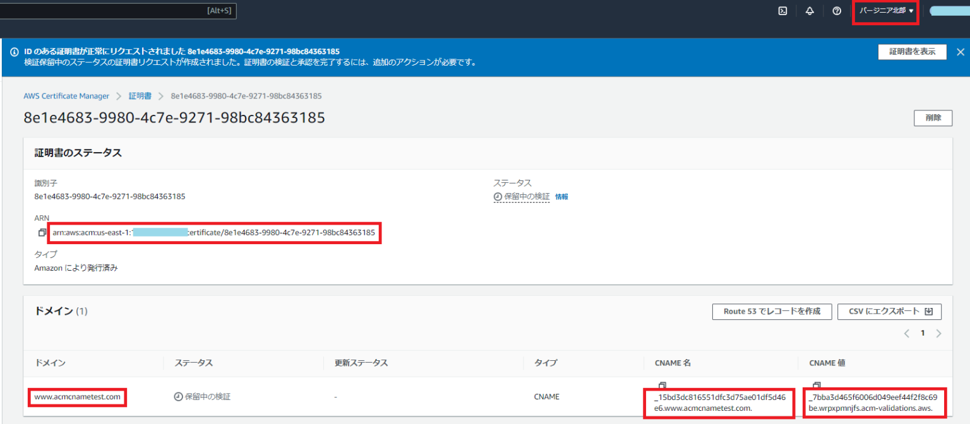Open the バージニア北部 region selector
970x424 pixels.
pyautogui.click(x=885, y=11)
